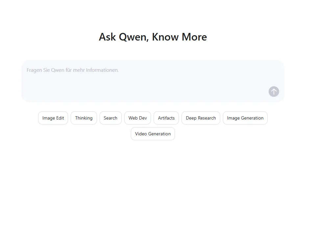Click the 'Ask Qwen, Know More' heading
Image resolution: width=313 pixels, height=247 pixels.
[153, 37]
